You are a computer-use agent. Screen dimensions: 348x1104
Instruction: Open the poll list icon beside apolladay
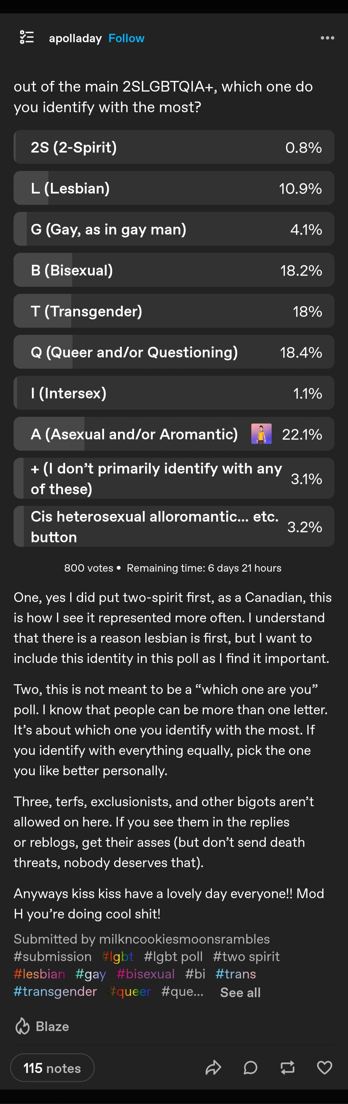coord(27,38)
